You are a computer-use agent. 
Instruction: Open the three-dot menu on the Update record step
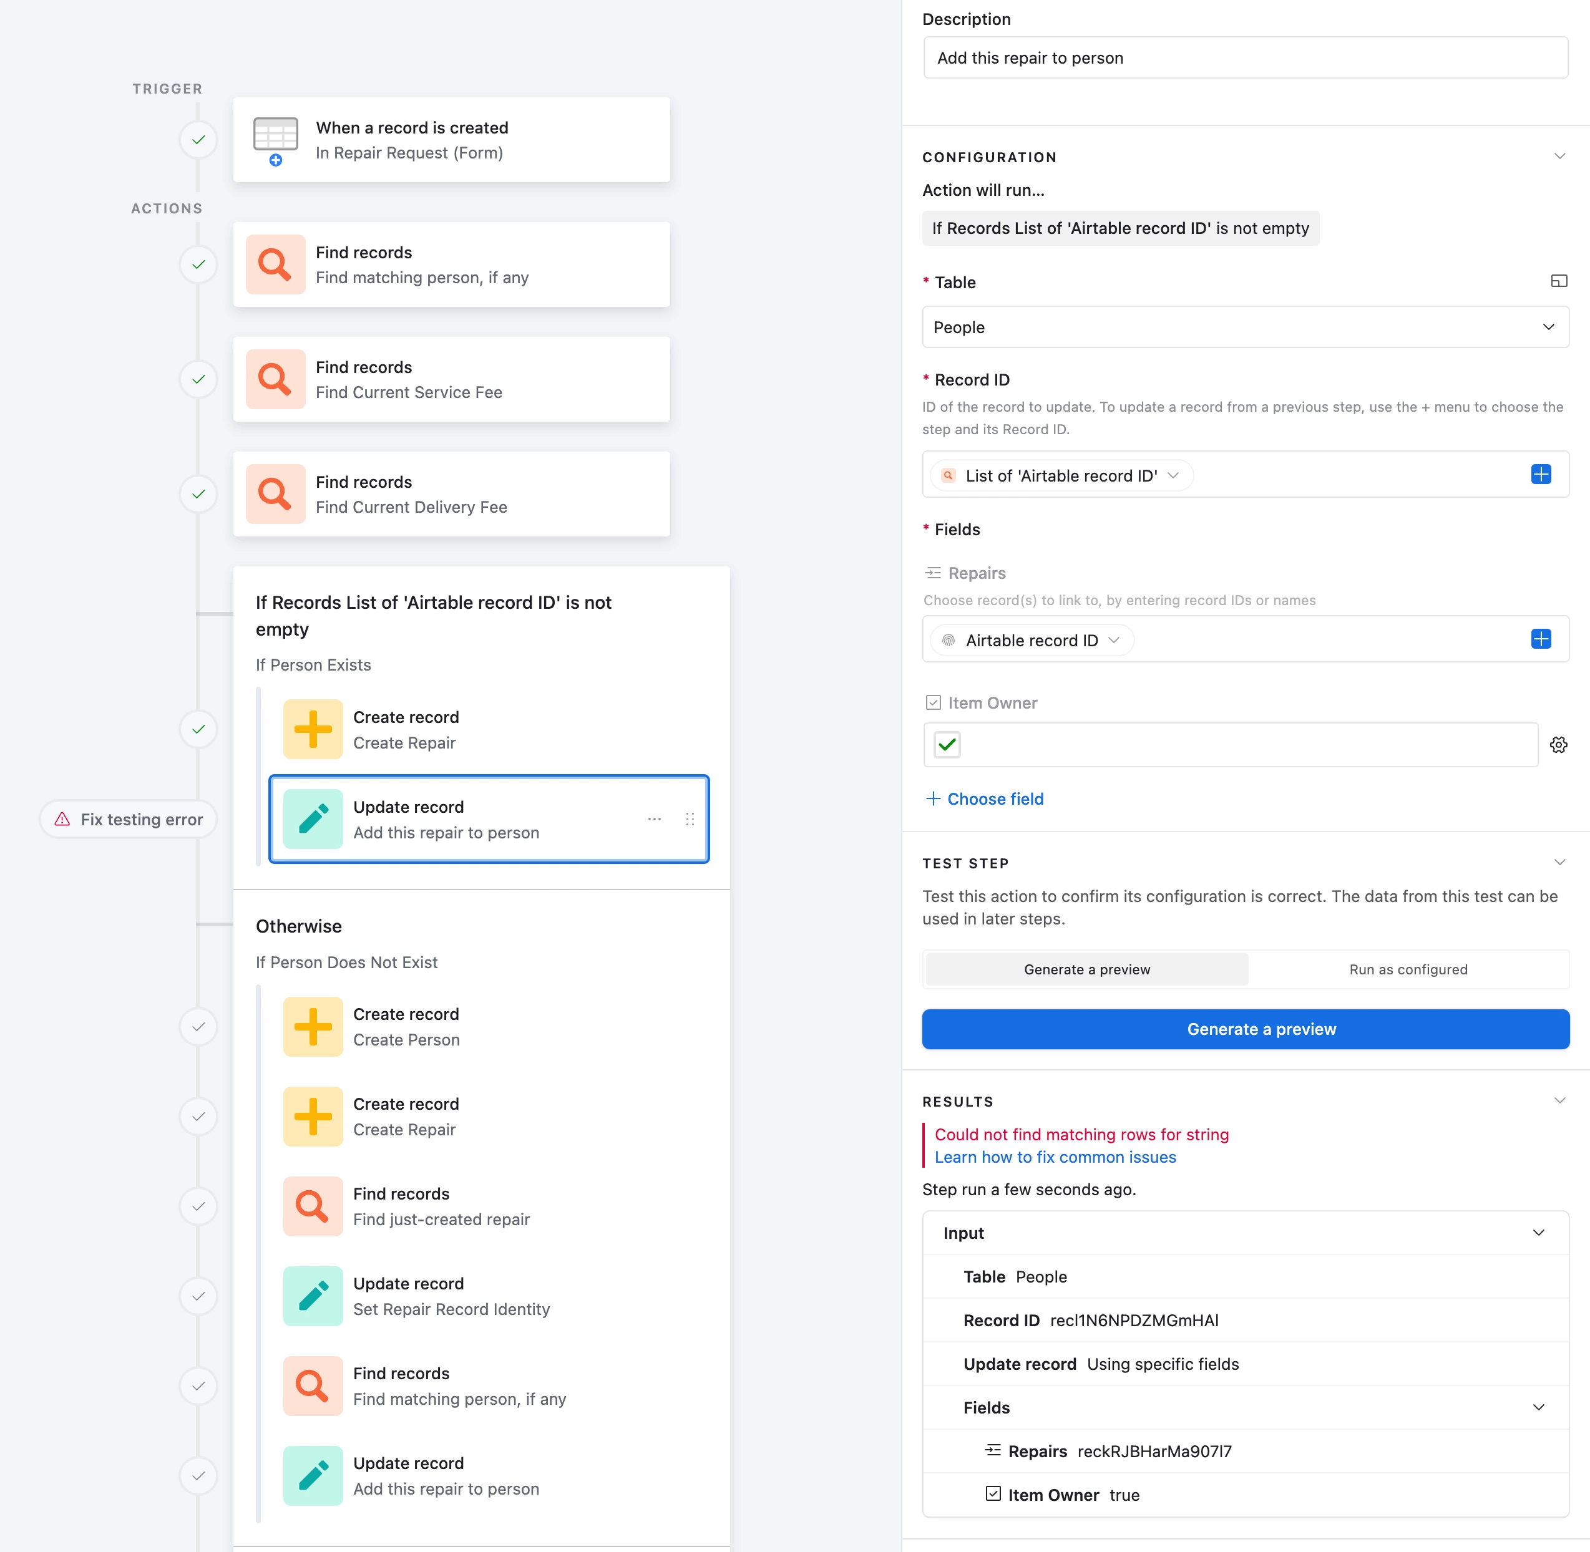coord(654,818)
